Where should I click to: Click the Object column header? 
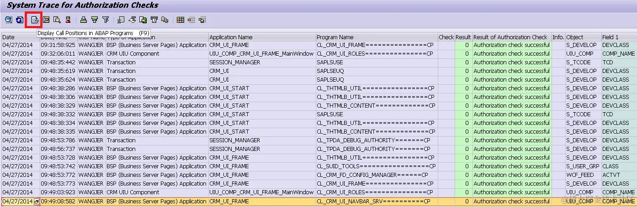coord(583,37)
